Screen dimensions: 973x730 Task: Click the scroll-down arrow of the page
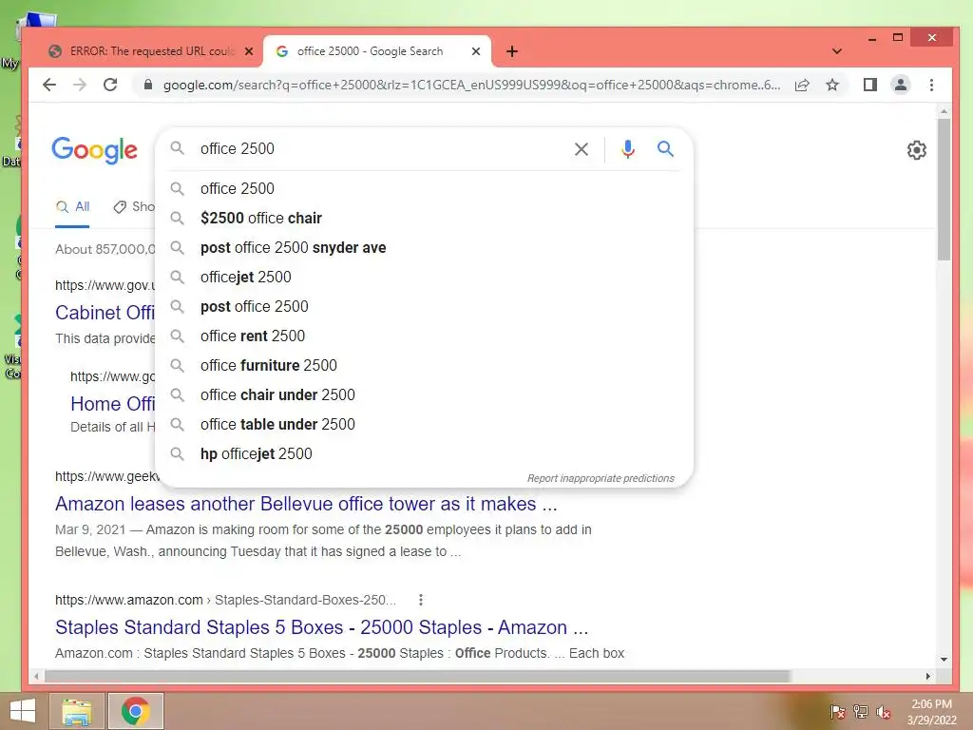pos(944,660)
